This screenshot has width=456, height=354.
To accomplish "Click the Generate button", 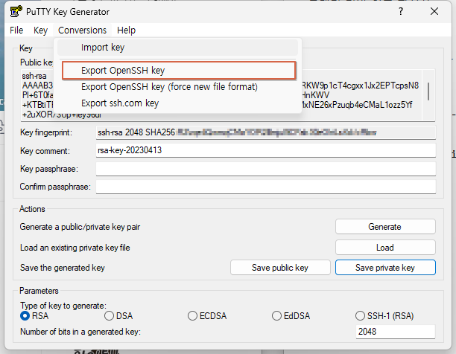I will (385, 227).
